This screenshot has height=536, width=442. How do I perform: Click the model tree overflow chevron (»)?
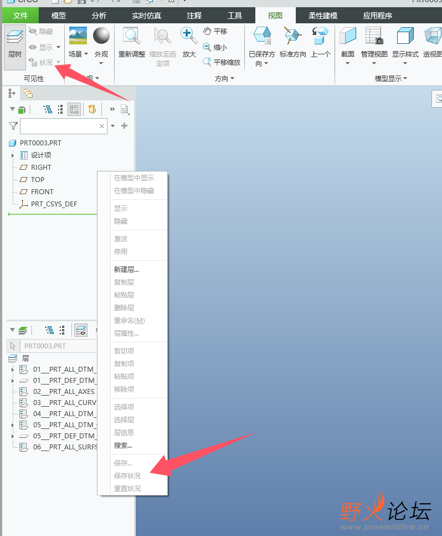coord(112,109)
